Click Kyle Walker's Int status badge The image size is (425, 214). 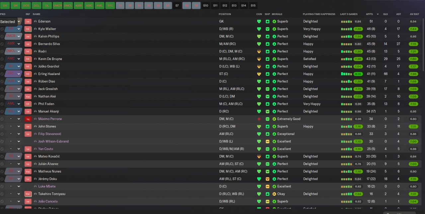pos(28,29)
